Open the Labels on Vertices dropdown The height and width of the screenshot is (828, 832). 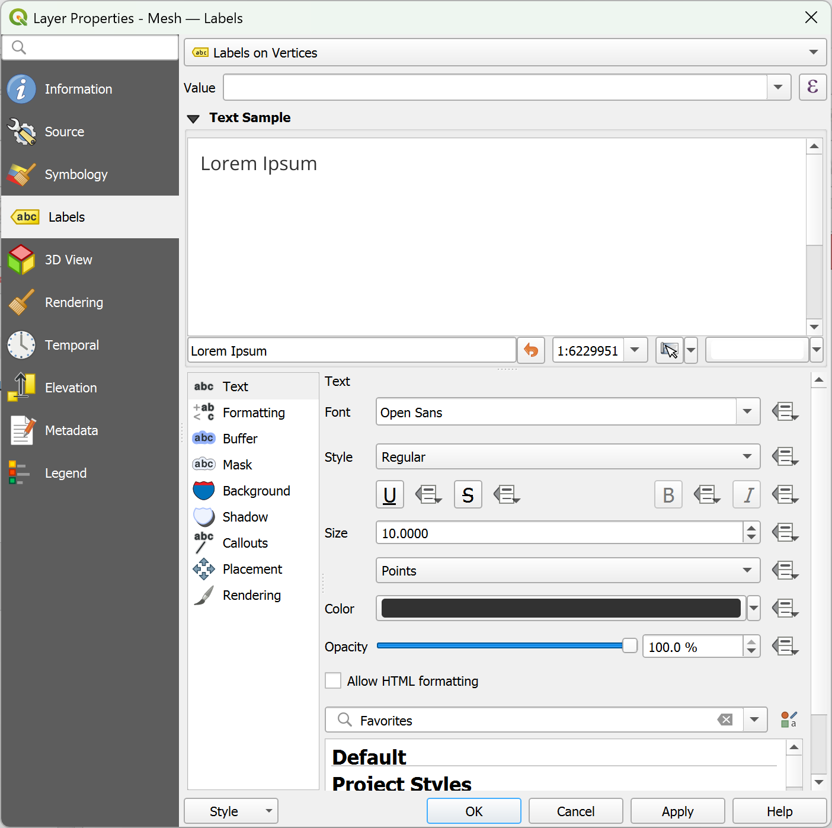click(505, 52)
